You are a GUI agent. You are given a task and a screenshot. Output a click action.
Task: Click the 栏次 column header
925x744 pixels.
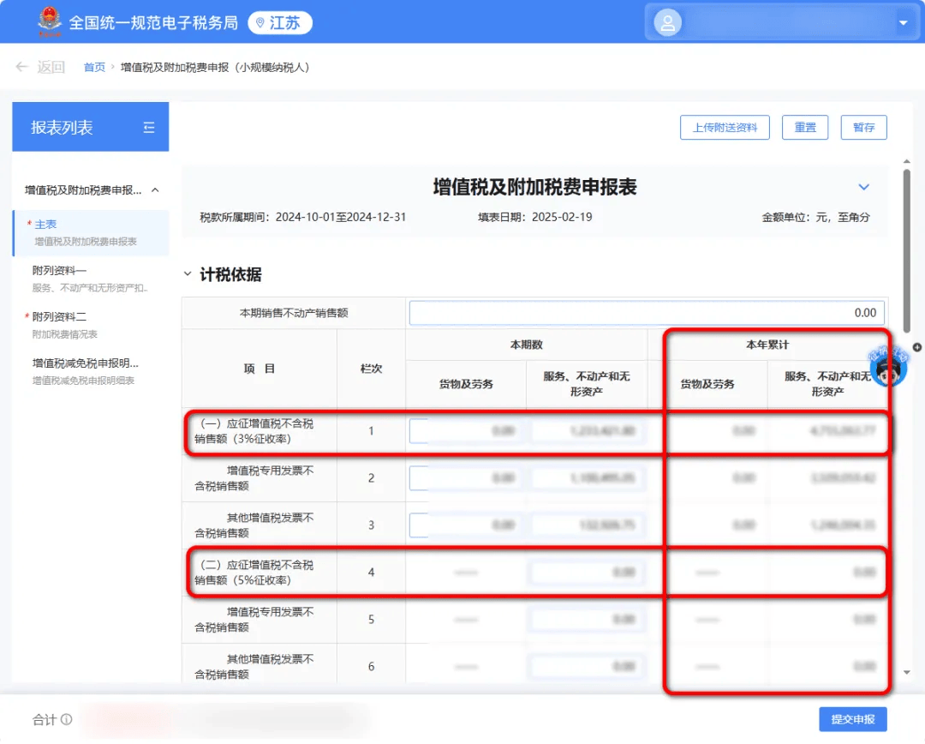tap(371, 369)
